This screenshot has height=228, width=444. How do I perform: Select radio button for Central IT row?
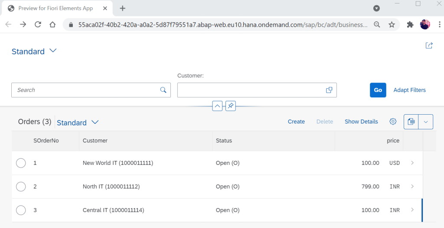(x=21, y=210)
